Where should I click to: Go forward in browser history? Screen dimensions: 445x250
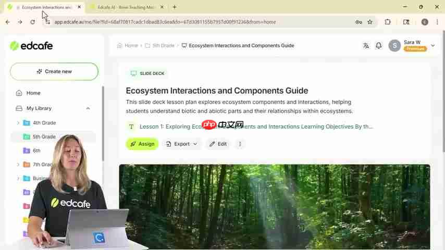point(20,22)
